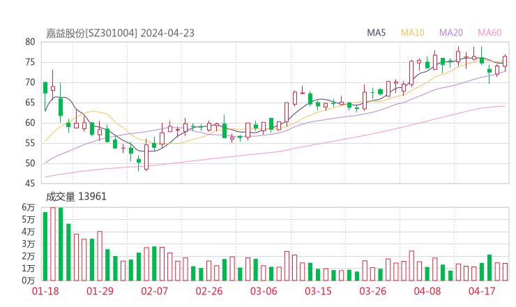Click the 3万 volume axis label
The width and height of the screenshot is (516, 307).
coord(29,244)
